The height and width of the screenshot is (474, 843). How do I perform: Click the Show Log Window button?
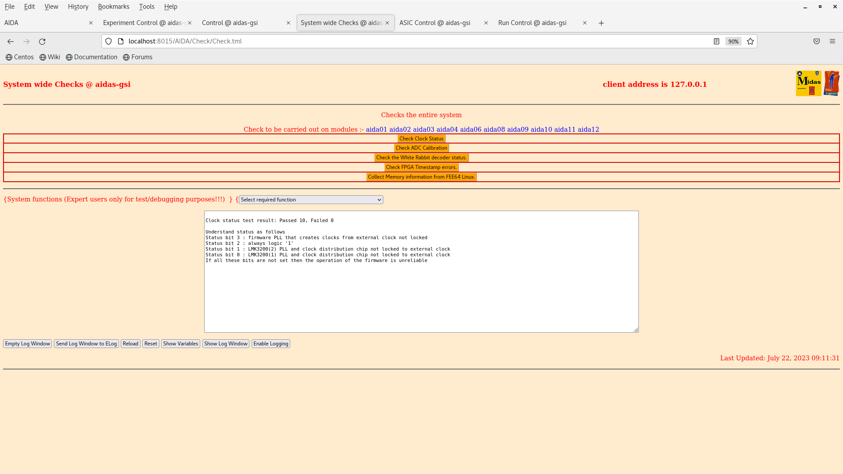click(x=226, y=344)
